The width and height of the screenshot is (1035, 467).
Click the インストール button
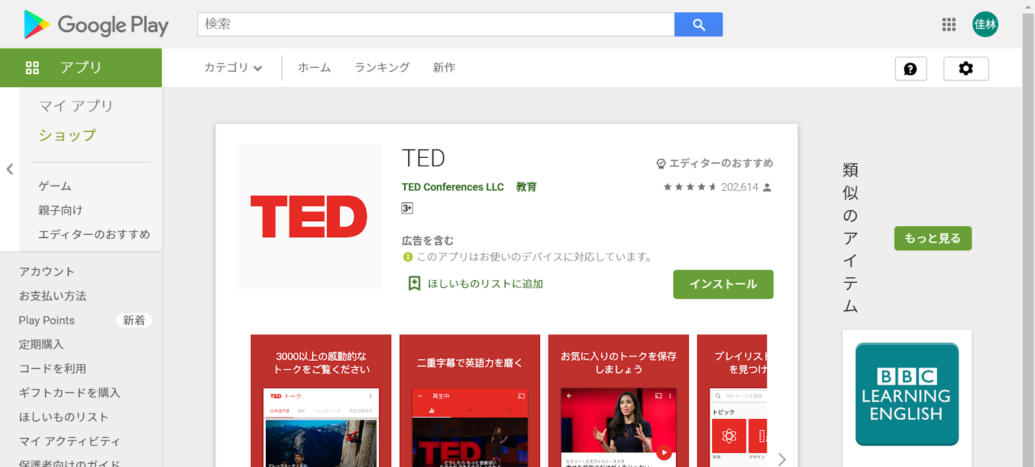tap(723, 284)
